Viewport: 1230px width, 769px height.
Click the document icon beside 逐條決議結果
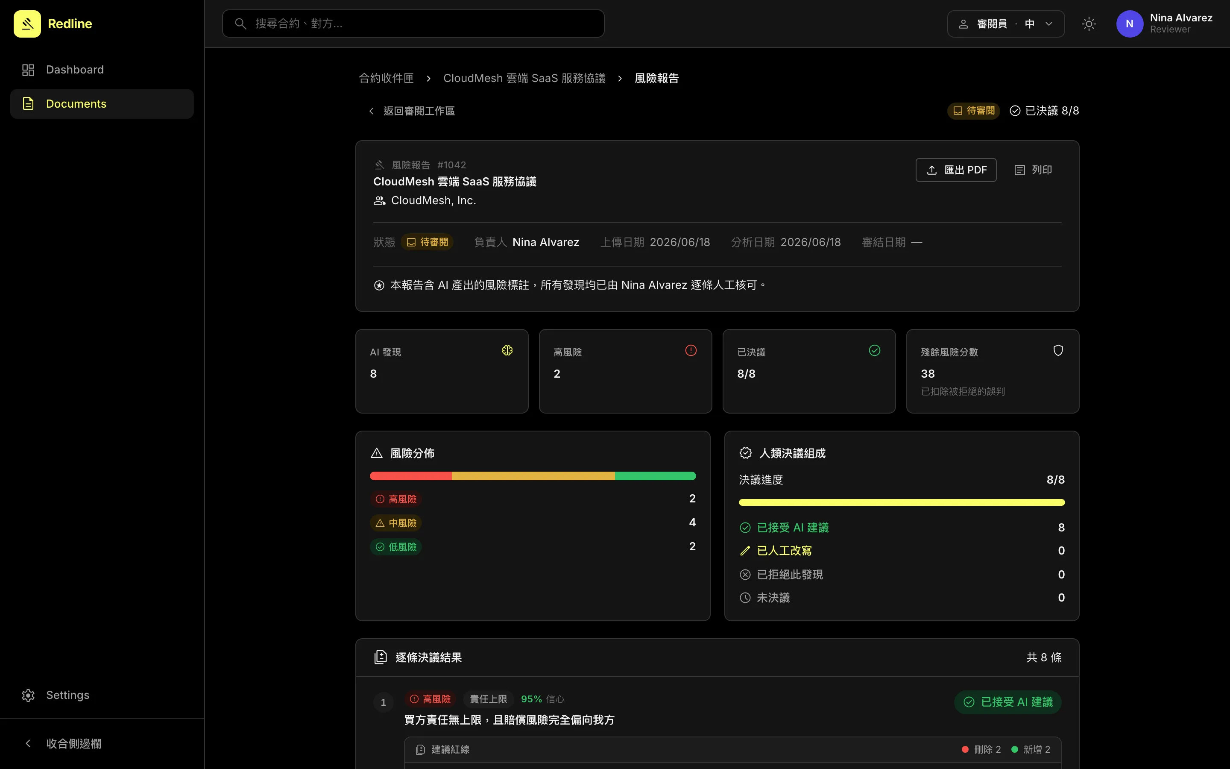(381, 657)
